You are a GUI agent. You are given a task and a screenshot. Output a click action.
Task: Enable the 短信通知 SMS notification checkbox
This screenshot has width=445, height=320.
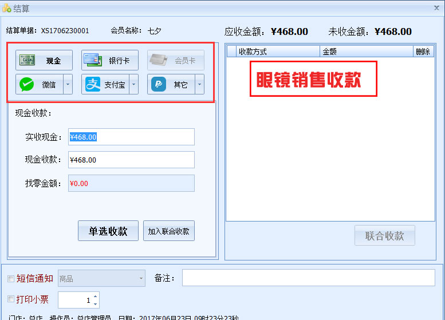(10, 279)
